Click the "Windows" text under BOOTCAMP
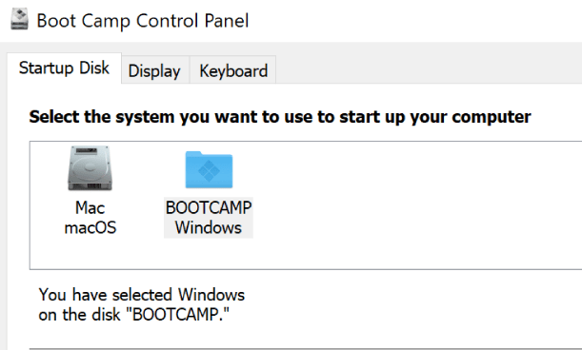This screenshot has height=350, width=582. (209, 227)
